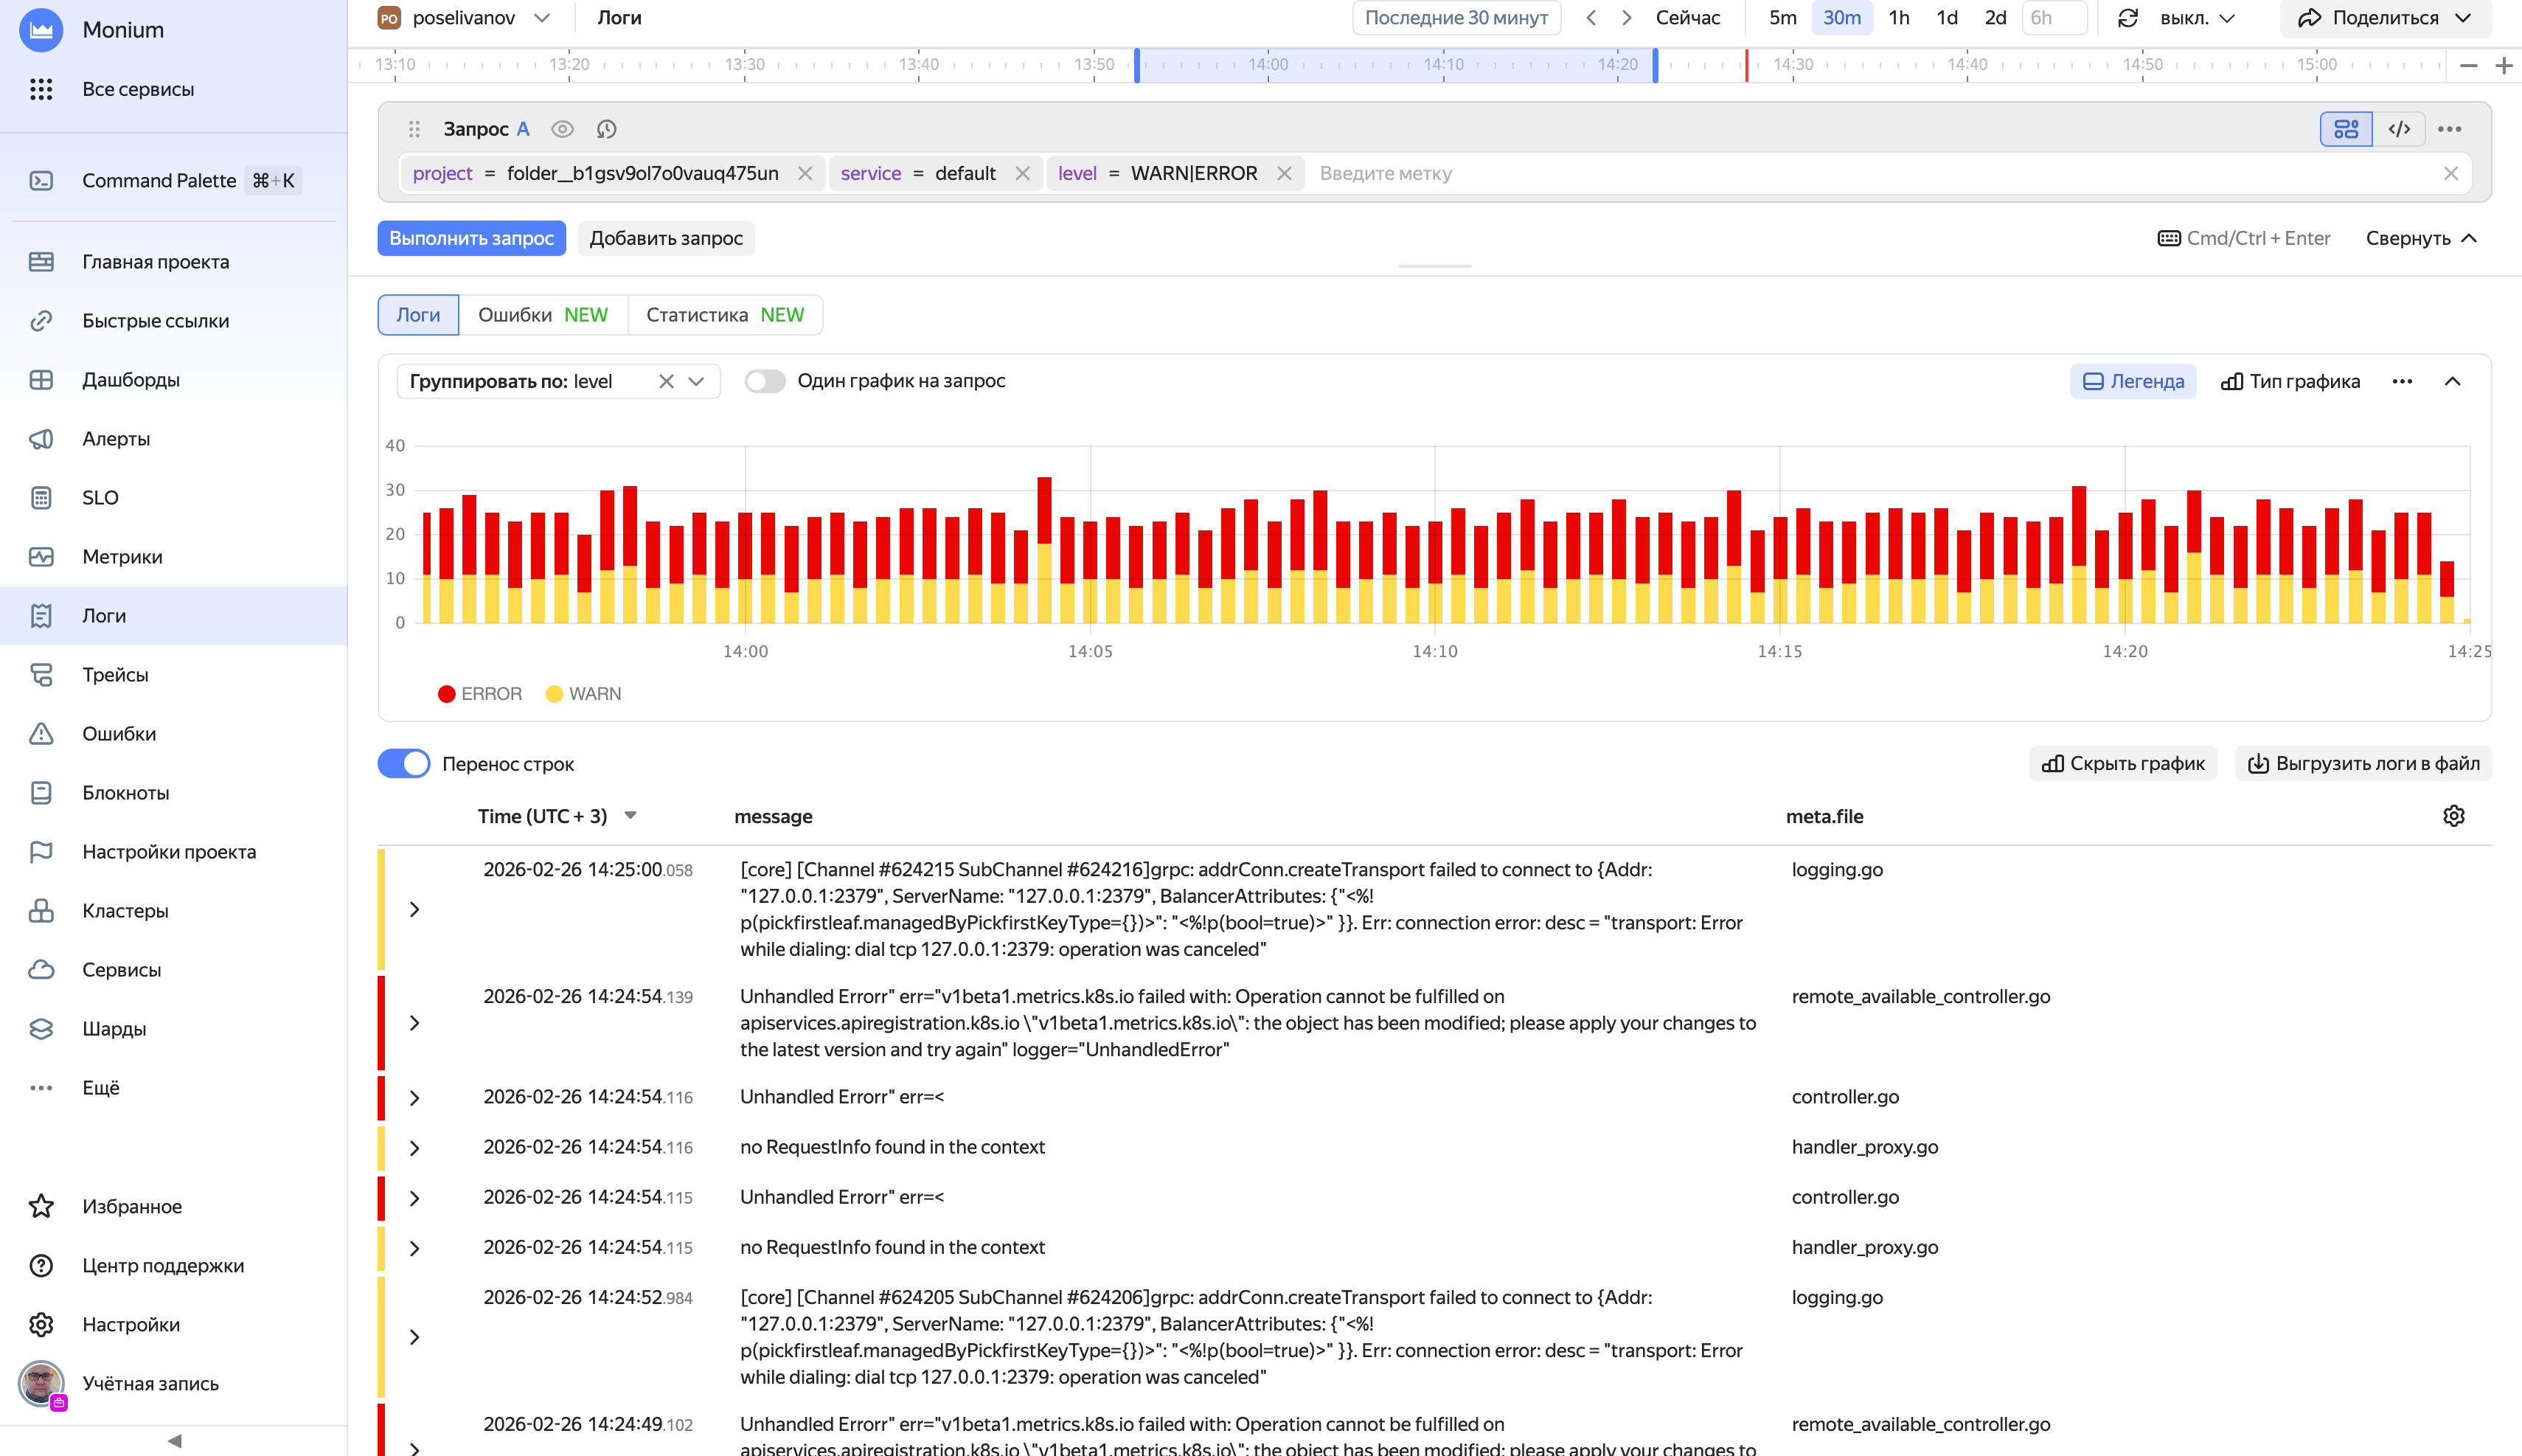Click the timeline zoom-in plus icon
The image size is (2522, 1456).
click(x=2505, y=65)
